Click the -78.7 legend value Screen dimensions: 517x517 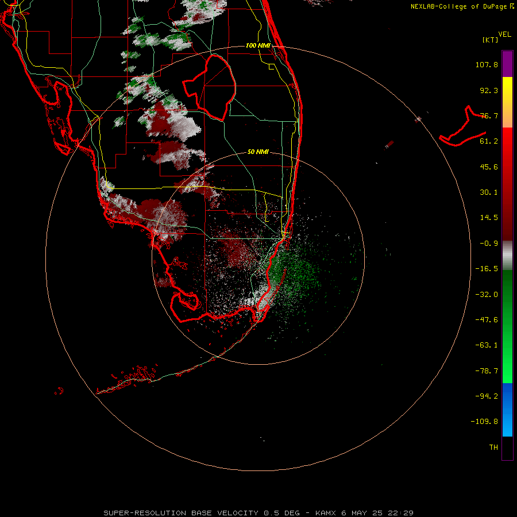tap(487, 371)
